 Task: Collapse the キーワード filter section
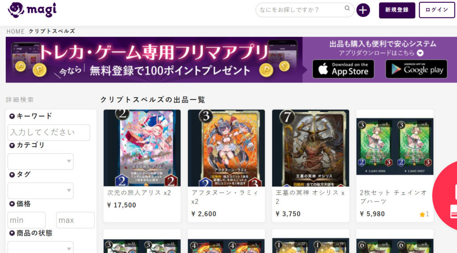point(12,116)
